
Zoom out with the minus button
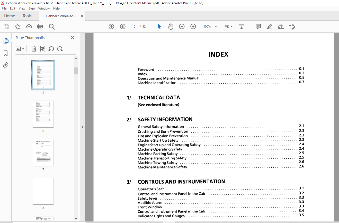tap(182, 27)
